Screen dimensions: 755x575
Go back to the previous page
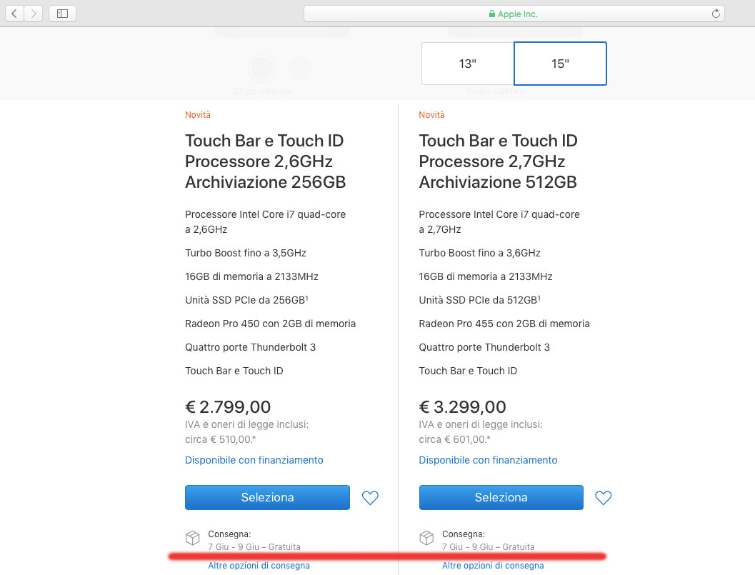tap(14, 13)
